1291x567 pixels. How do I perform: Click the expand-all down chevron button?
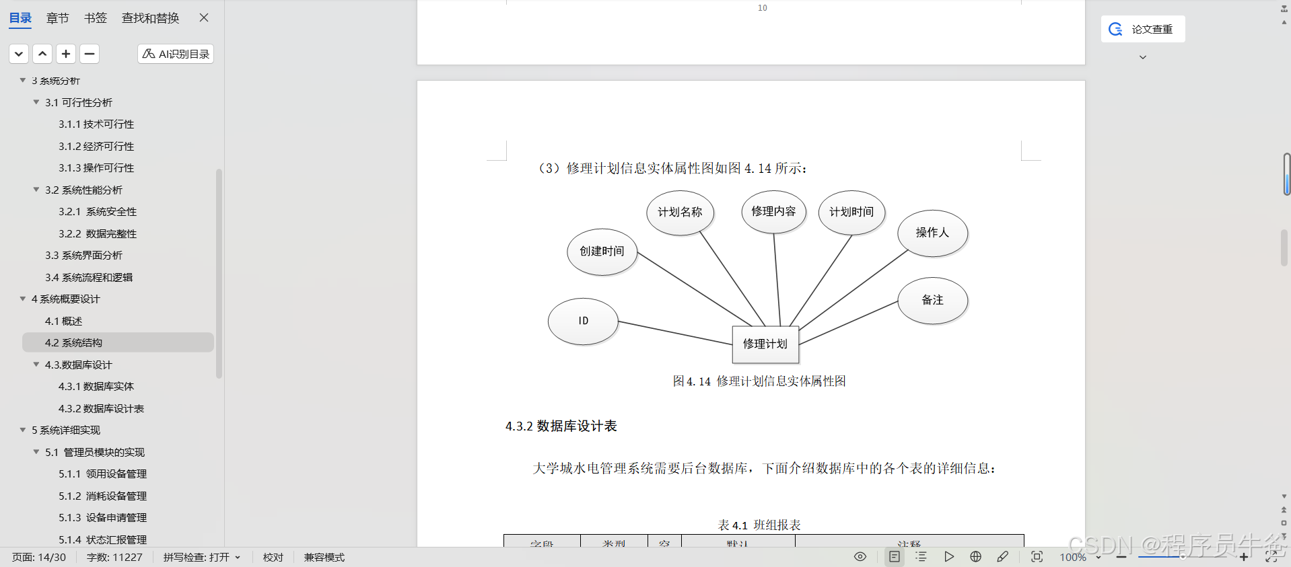pyautogui.click(x=19, y=54)
